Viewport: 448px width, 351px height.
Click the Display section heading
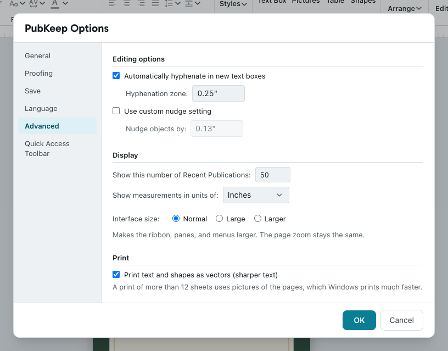(125, 155)
